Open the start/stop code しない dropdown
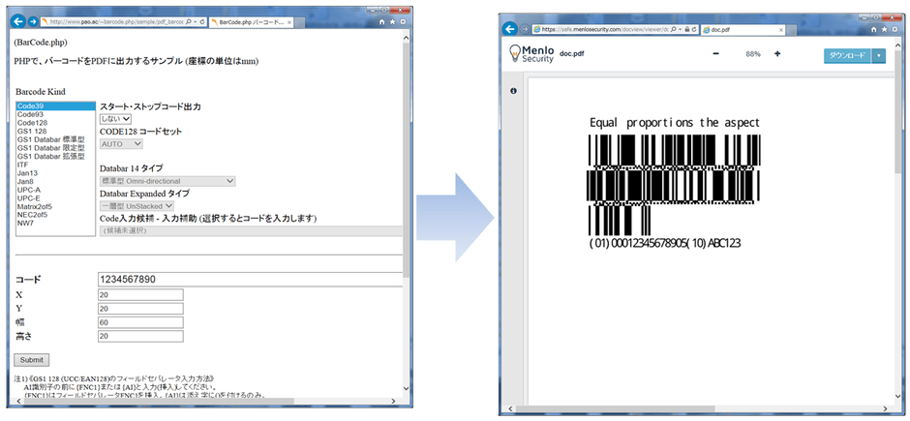Image resolution: width=910 pixels, height=421 pixels. pyautogui.click(x=115, y=118)
